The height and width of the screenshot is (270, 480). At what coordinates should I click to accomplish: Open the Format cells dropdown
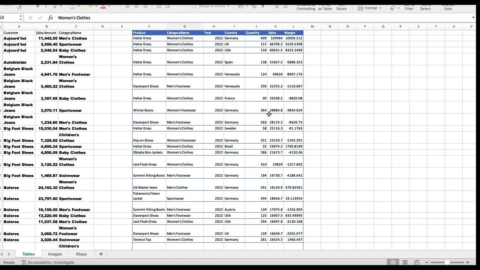pyautogui.click(x=370, y=8)
